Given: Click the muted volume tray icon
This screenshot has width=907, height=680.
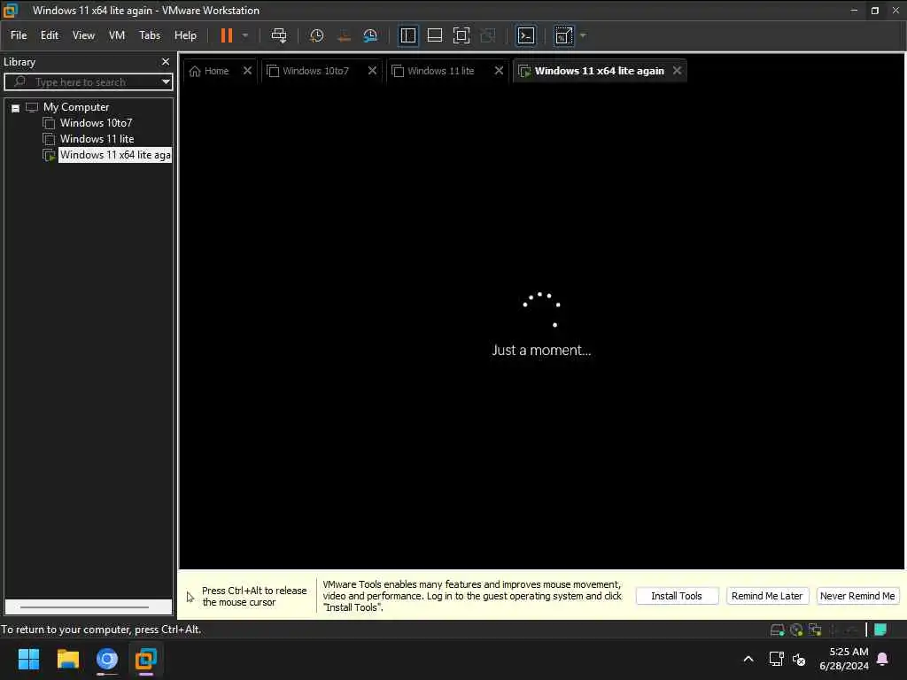Looking at the screenshot, I should click(x=799, y=659).
